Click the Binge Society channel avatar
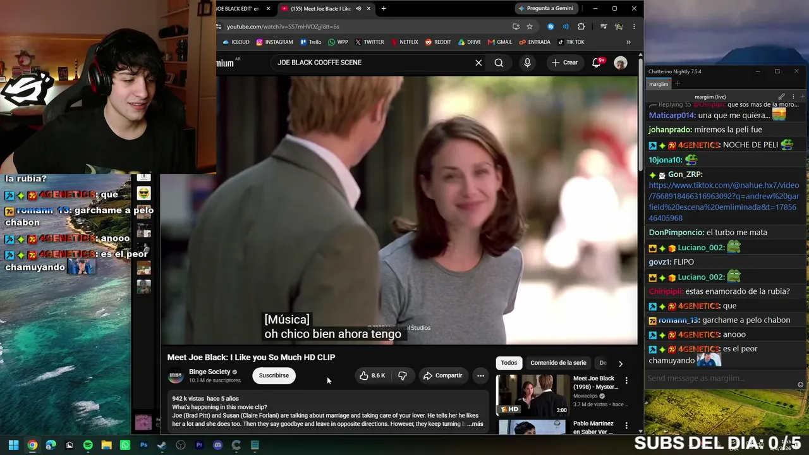The width and height of the screenshot is (809, 455). (176, 376)
